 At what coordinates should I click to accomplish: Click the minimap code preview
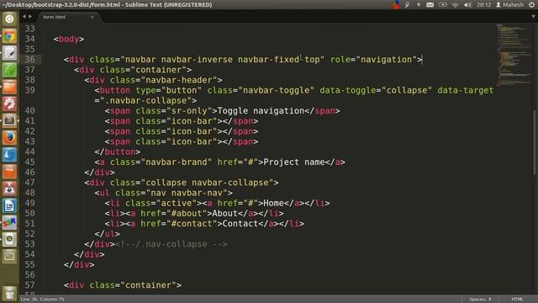click(x=514, y=55)
